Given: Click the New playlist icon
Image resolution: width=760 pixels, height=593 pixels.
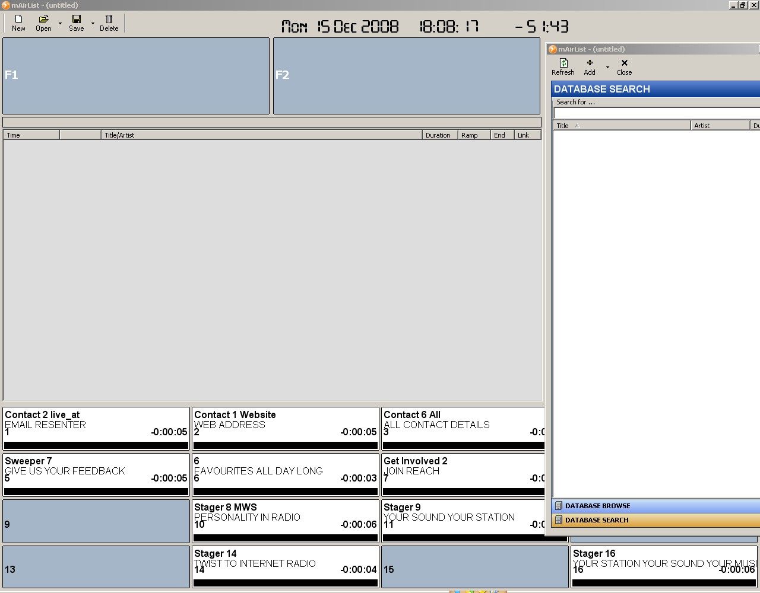Looking at the screenshot, I should pyautogui.click(x=18, y=20).
